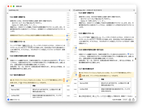Toggle the 連動スクロール checkbox

[x=8, y=100]
